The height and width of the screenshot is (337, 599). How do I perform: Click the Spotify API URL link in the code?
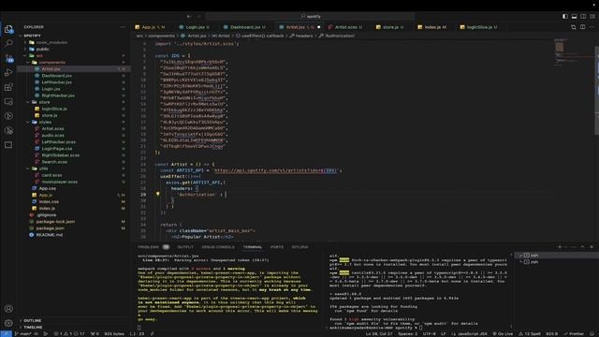point(275,170)
